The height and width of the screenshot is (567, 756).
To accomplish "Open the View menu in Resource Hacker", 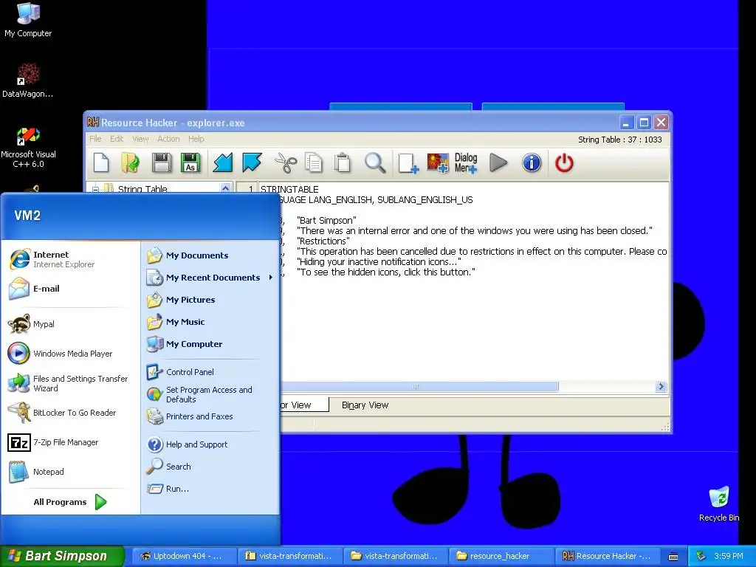I will pyautogui.click(x=140, y=139).
